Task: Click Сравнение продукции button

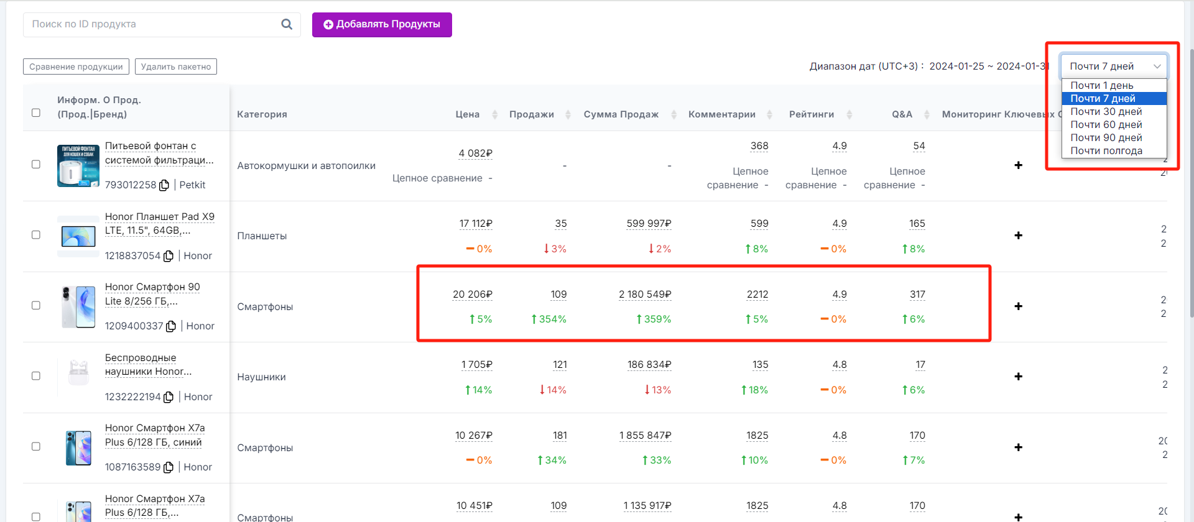Action: 76,66
